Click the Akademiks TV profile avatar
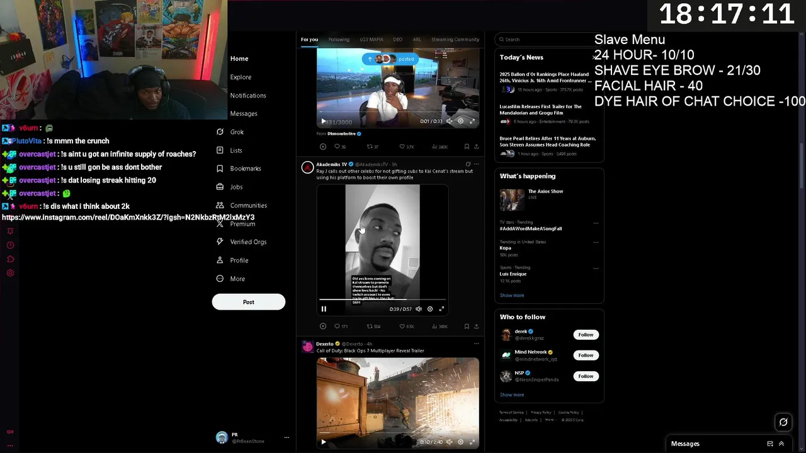Image resolution: width=806 pixels, height=453 pixels. point(307,167)
